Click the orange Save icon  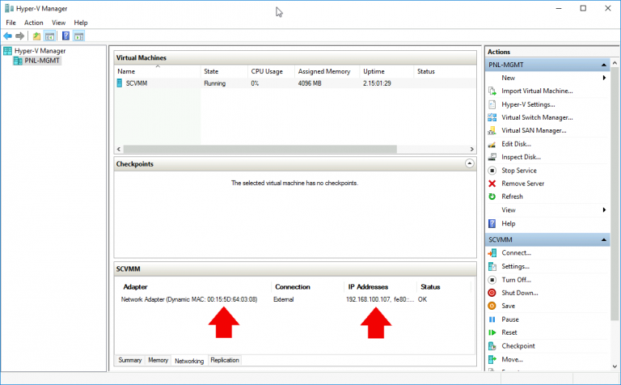[492, 306]
